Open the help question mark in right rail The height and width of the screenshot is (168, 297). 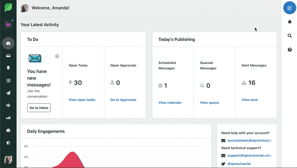click(x=289, y=50)
